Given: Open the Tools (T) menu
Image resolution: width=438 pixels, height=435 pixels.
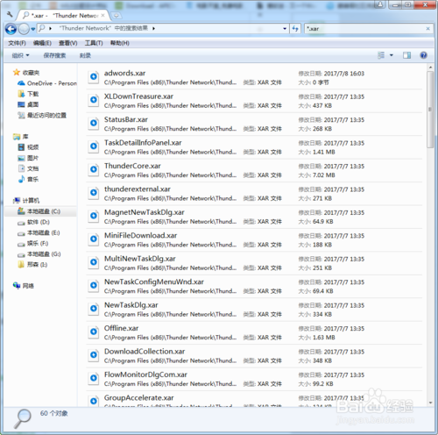Looking at the screenshot, I should point(94,43).
